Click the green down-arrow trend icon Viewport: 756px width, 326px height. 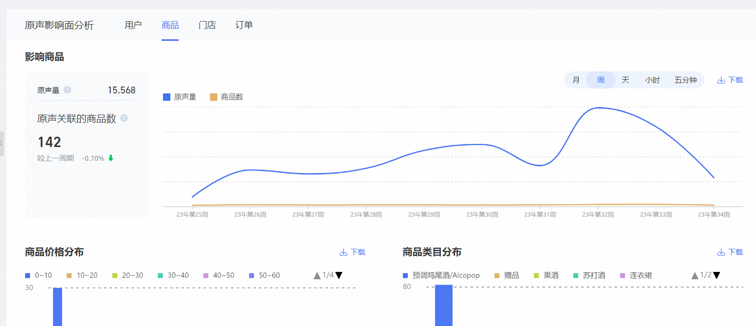click(111, 158)
